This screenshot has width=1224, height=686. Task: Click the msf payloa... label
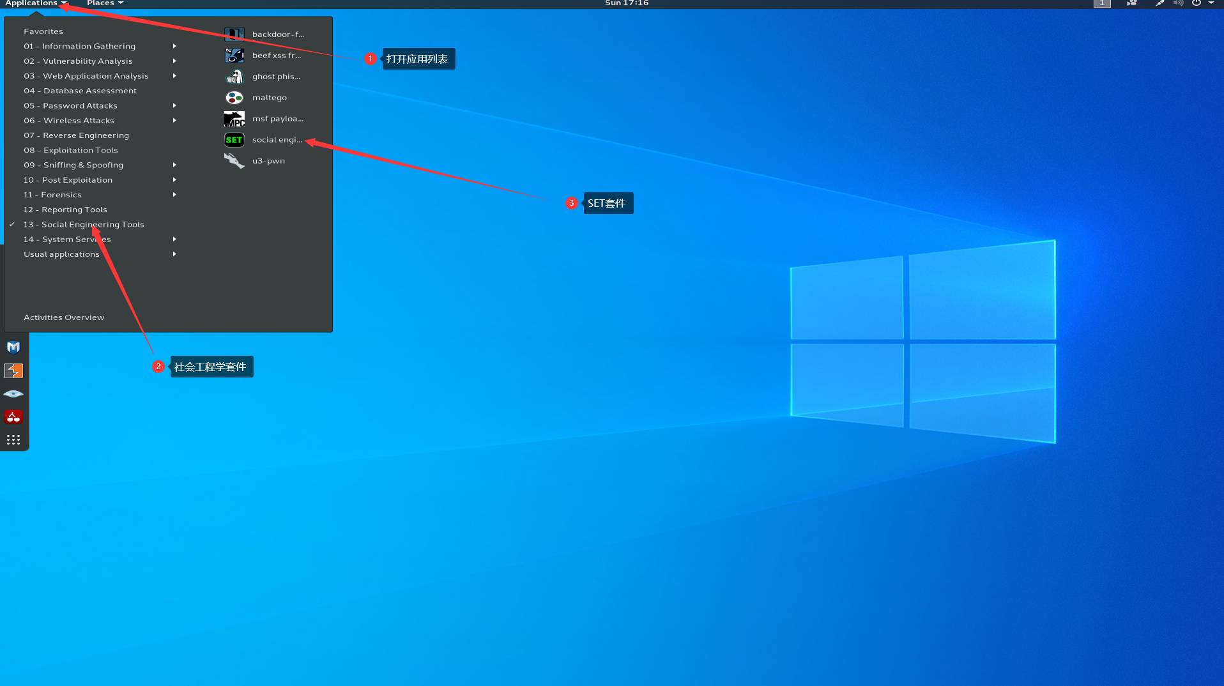pos(278,119)
